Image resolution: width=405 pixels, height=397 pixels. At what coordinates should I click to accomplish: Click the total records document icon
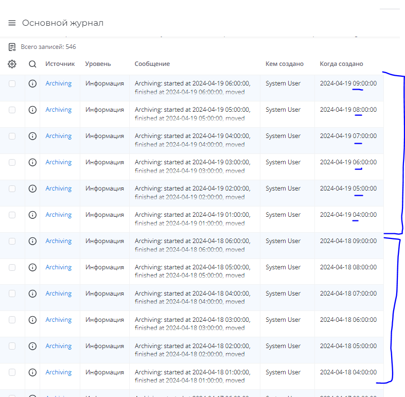tap(12, 47)
